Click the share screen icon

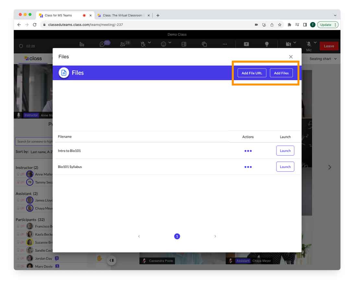click(246, 44)
